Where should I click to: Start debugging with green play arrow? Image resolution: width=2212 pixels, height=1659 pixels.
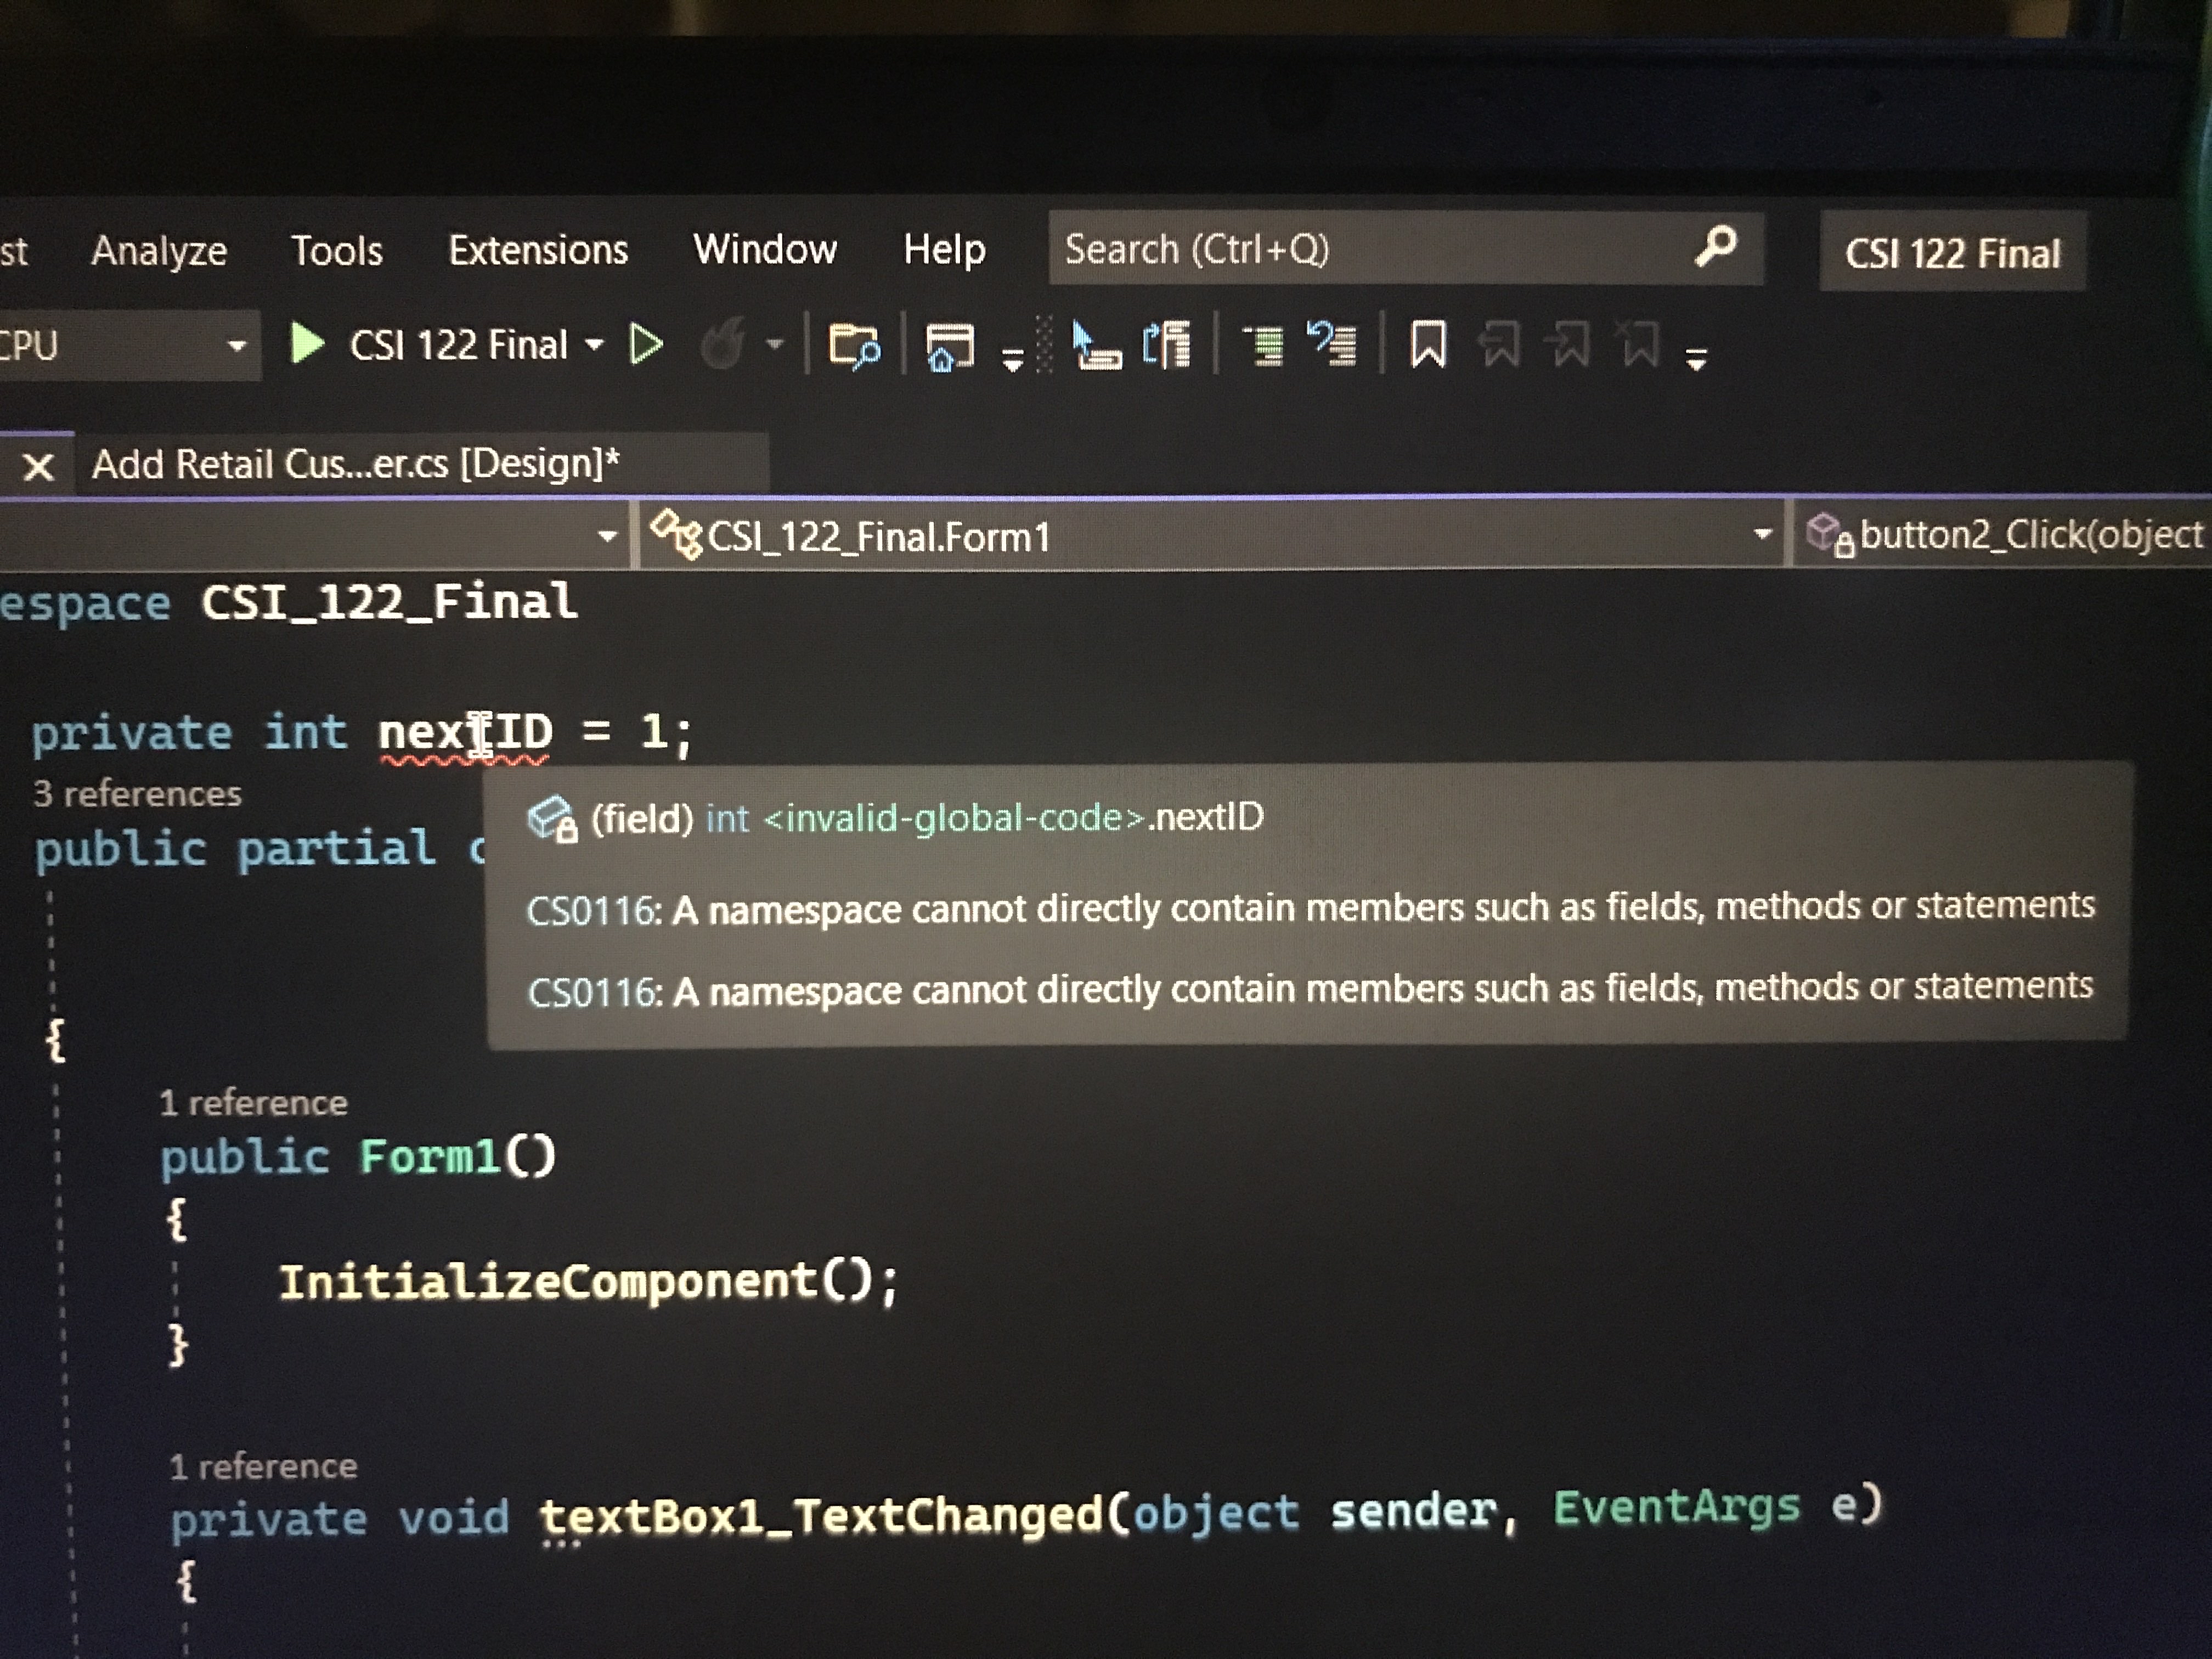[306, 344]
